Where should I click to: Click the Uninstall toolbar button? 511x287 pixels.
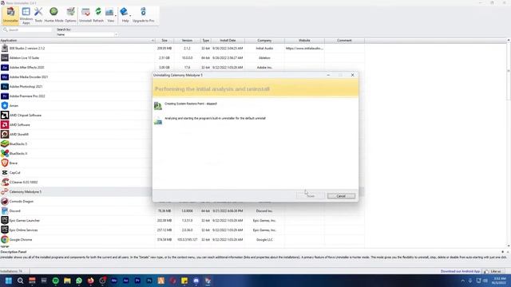[x=85, y=15]
